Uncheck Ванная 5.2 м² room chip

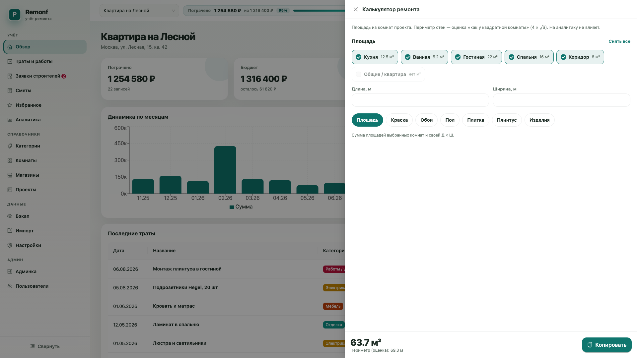424,57
